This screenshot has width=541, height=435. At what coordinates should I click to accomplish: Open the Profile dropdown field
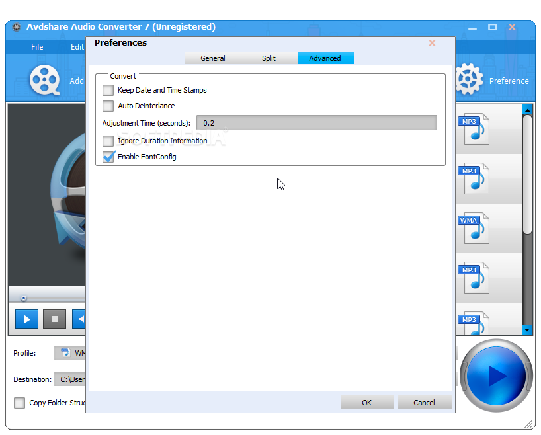(70, 352)
